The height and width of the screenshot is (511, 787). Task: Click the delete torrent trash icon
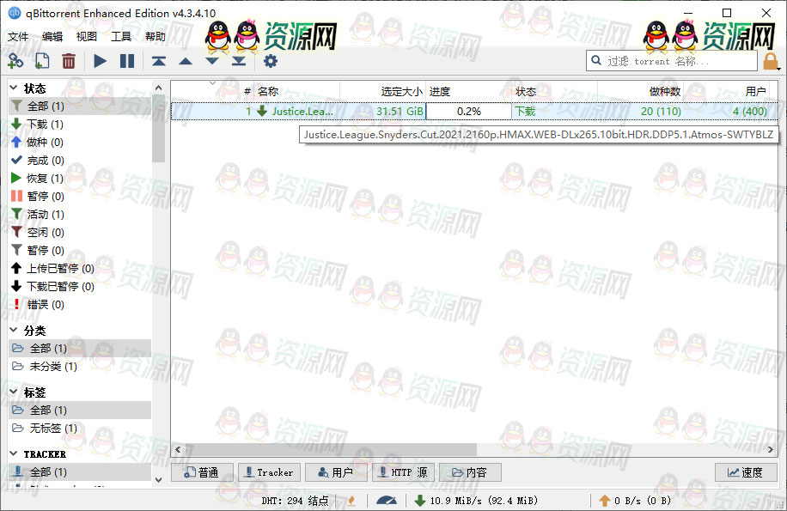click(68, 61)
